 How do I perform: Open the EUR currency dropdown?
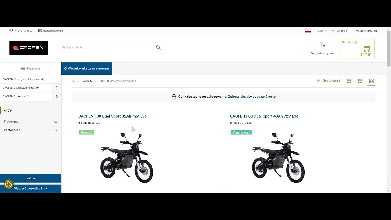click(322, 31)
